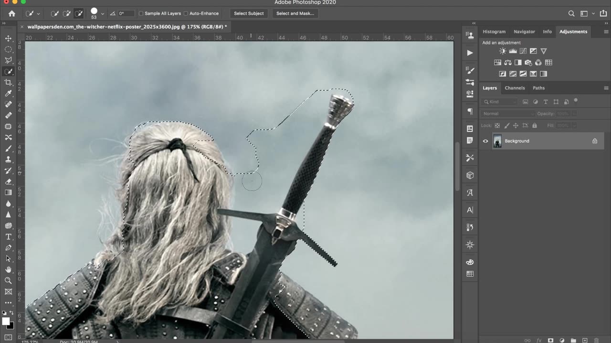Image resolution: width=611 pixels, height=343 pixels.
Task: Select the Brush tool
Action: (x=8, y=149)
